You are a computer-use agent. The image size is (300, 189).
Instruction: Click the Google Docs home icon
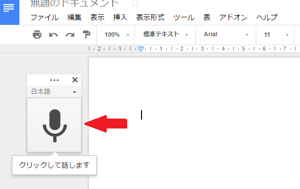[x=9, y=12]
